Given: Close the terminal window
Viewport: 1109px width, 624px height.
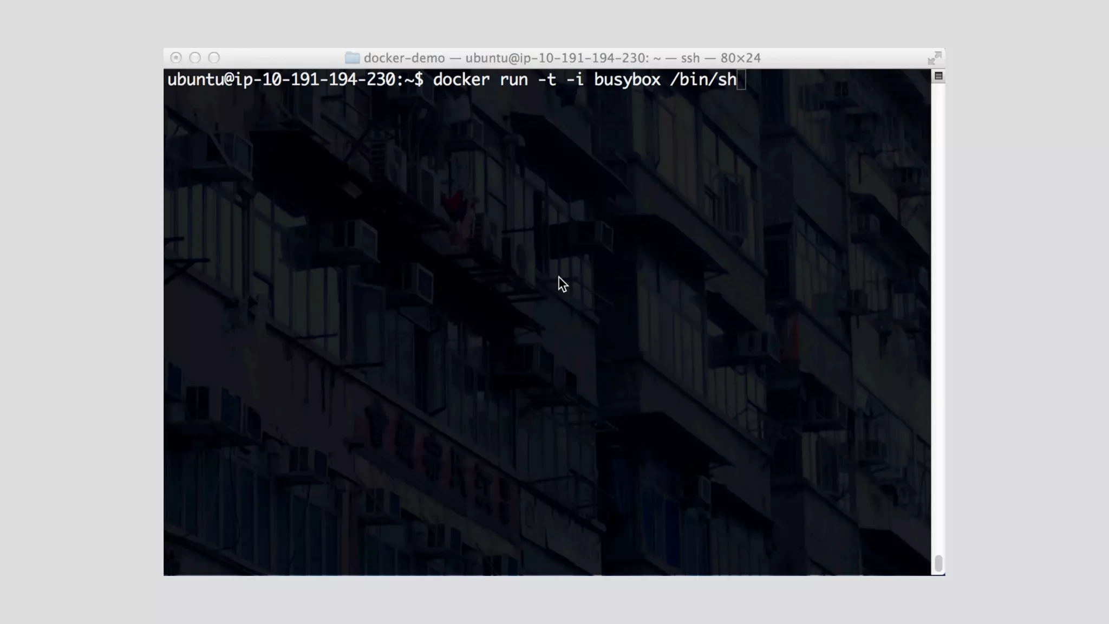Looking at the screenshot, I should click(176, 58).
